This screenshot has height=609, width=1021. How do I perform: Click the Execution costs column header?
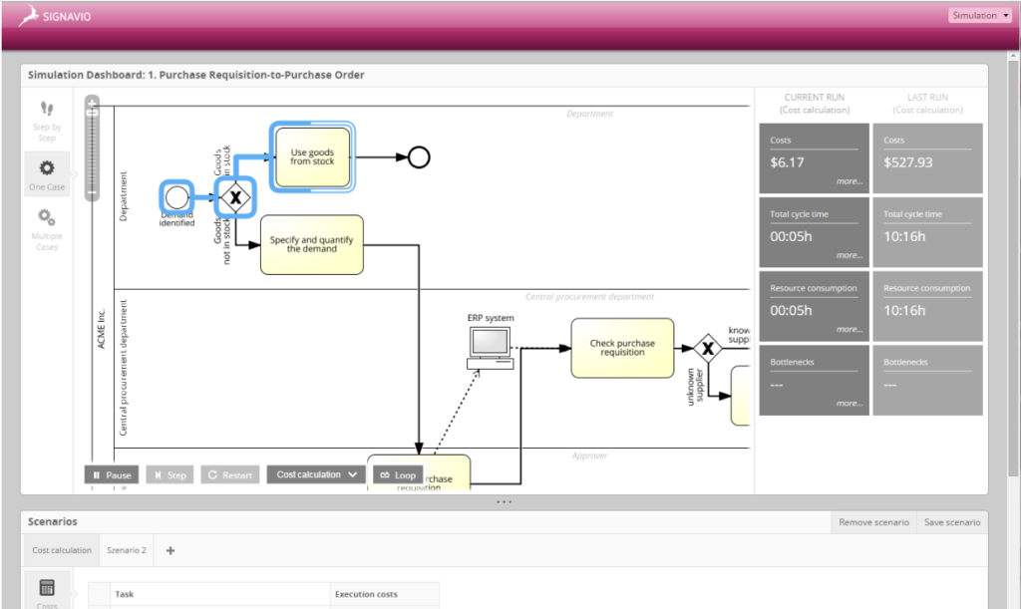(x=384, y=594)
